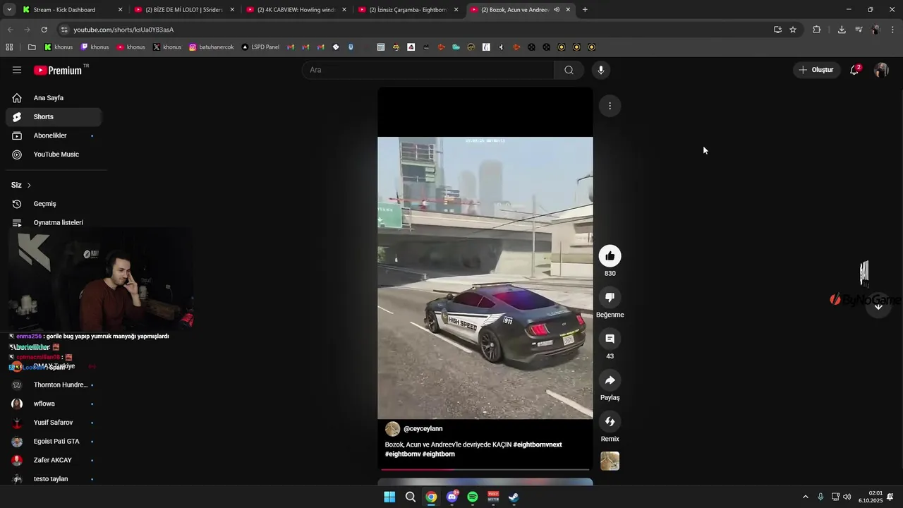Select Shorts in the sidebar
This screenshot has height=508, width=903.
[54, 116]
